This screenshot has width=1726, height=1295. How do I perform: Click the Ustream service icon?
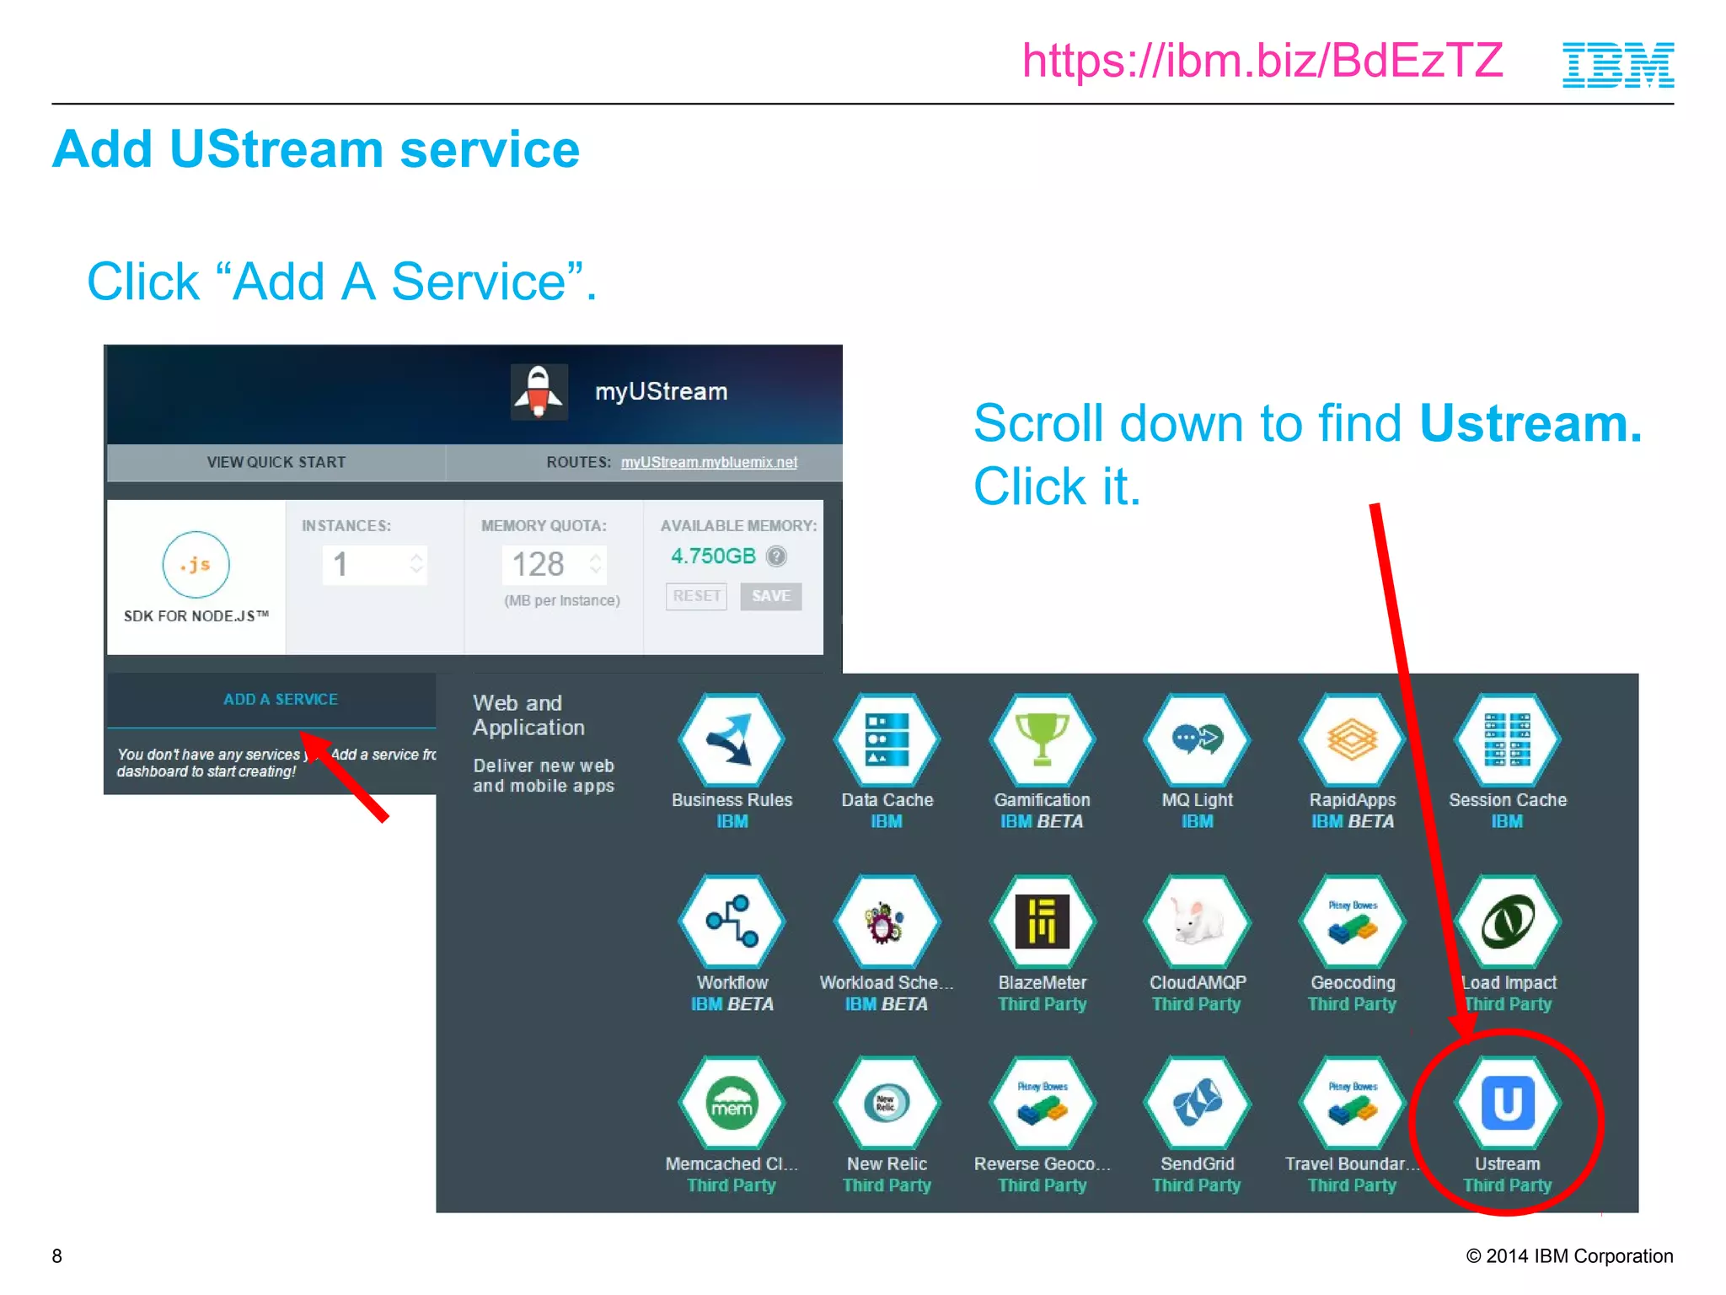[x=1508, y=1103]
